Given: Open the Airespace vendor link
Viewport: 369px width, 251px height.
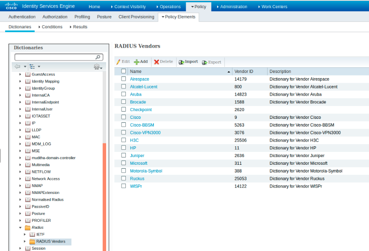Looking at the screenshot, I should pyautogui.click(x=139, y=79).
